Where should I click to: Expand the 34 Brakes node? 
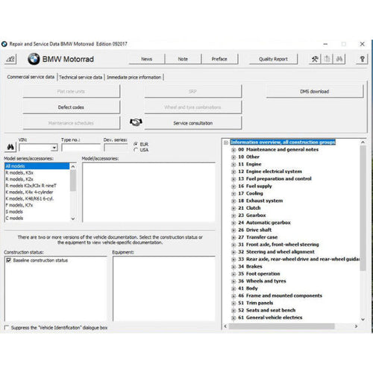(233, 267)
